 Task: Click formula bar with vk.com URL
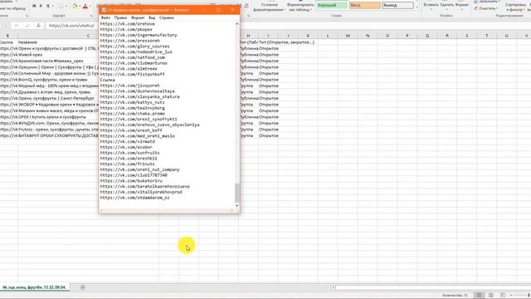pyautogui.click(x=72, y=26)
